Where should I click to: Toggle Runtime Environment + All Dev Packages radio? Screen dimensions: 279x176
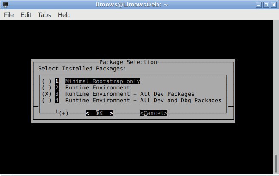[118, 94]
